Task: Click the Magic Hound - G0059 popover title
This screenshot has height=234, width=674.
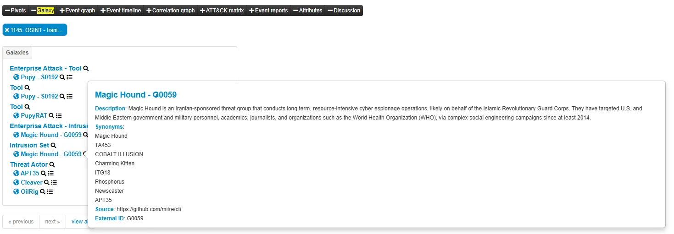Action: pos(135,95)
